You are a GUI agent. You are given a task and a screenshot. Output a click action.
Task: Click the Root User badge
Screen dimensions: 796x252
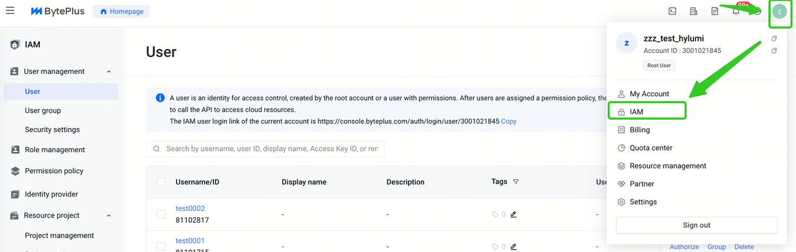(x=659, y=65)
